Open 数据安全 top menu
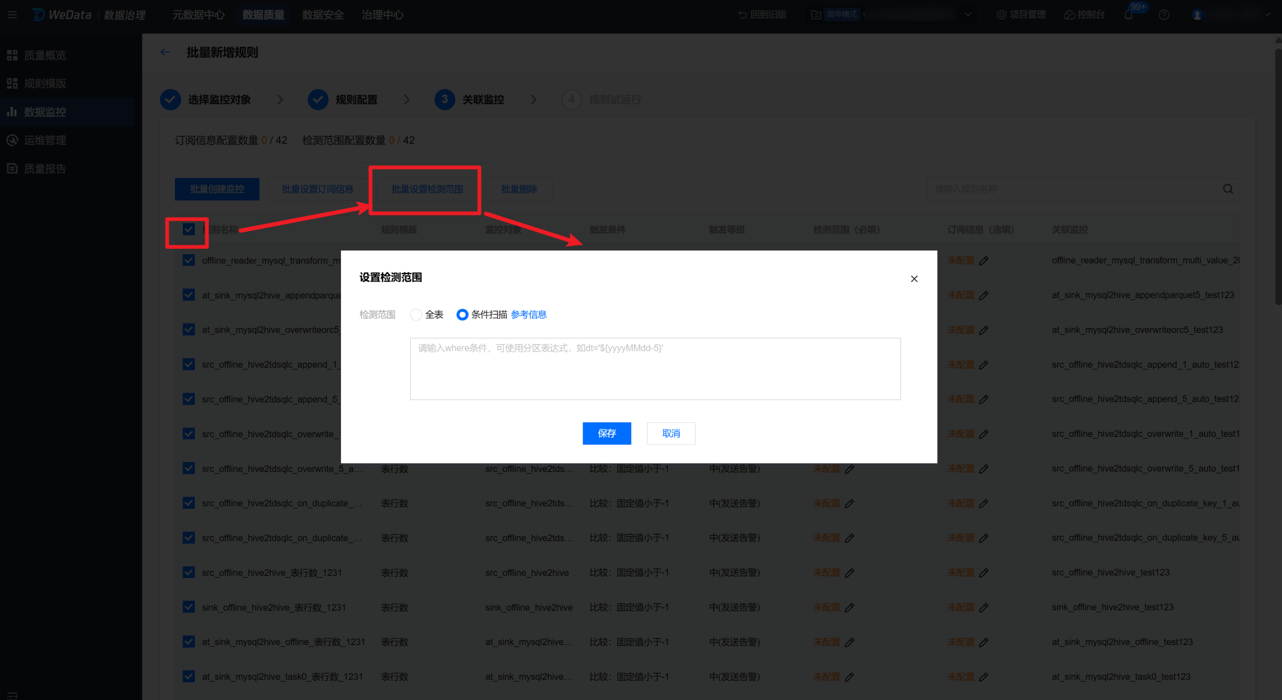This screenshot has height=700, width=1282. 323,15
